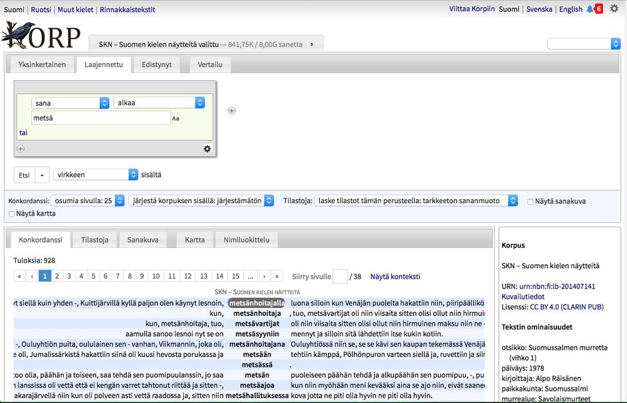Viewport: 627px width, 403px height.
Task: Jump to the last results page
Action: pyautogui.click(x=276, y=276)
